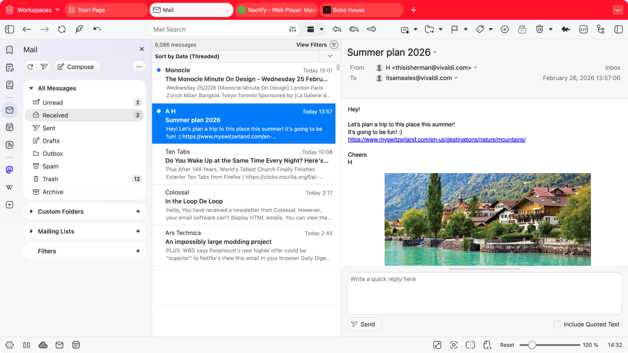This screenshot has width=628, height=353.
Task: Click the Compose button
Action: click(x=76, y=67)
